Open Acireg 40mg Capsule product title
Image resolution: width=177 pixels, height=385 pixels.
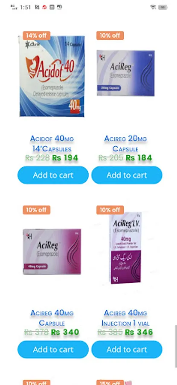point(52,318)
